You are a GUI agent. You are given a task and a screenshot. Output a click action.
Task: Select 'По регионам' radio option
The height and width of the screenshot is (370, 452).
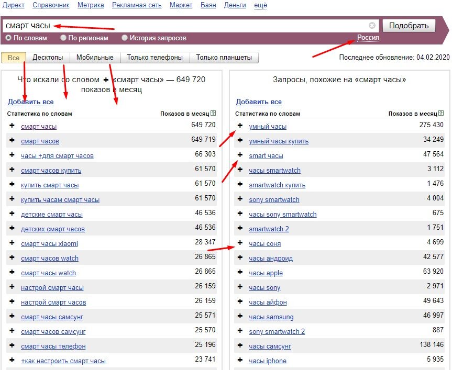[63, 38]
